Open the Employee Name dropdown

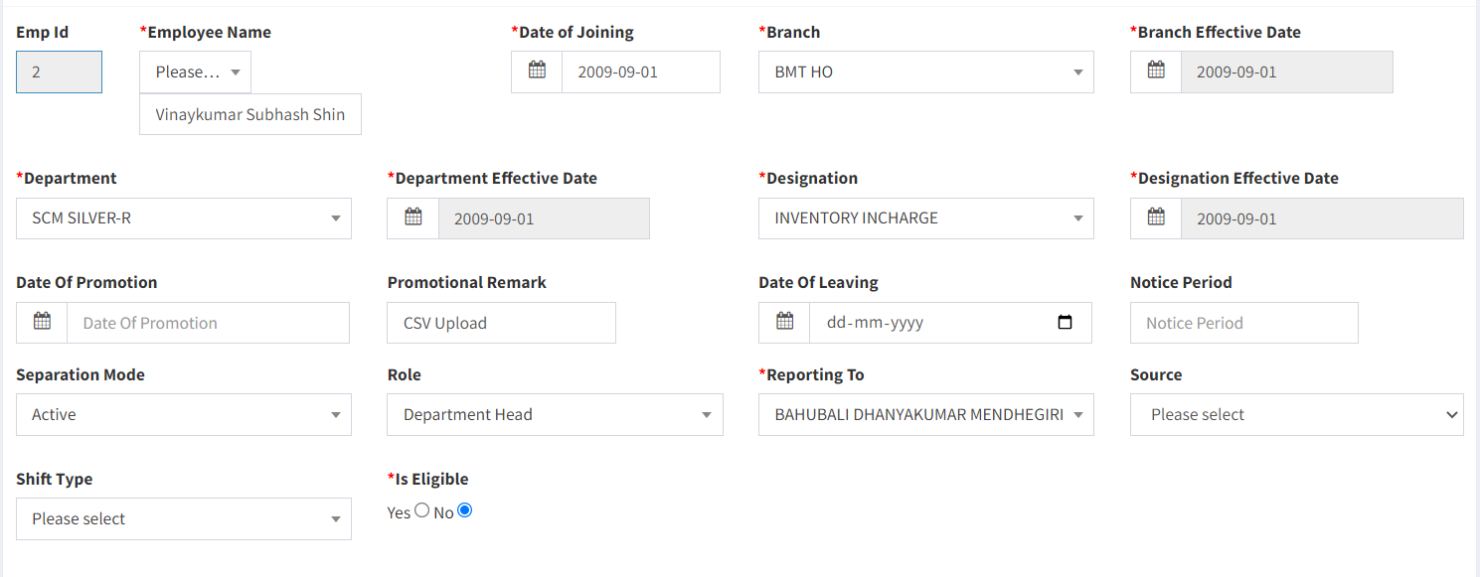(196, 72)
